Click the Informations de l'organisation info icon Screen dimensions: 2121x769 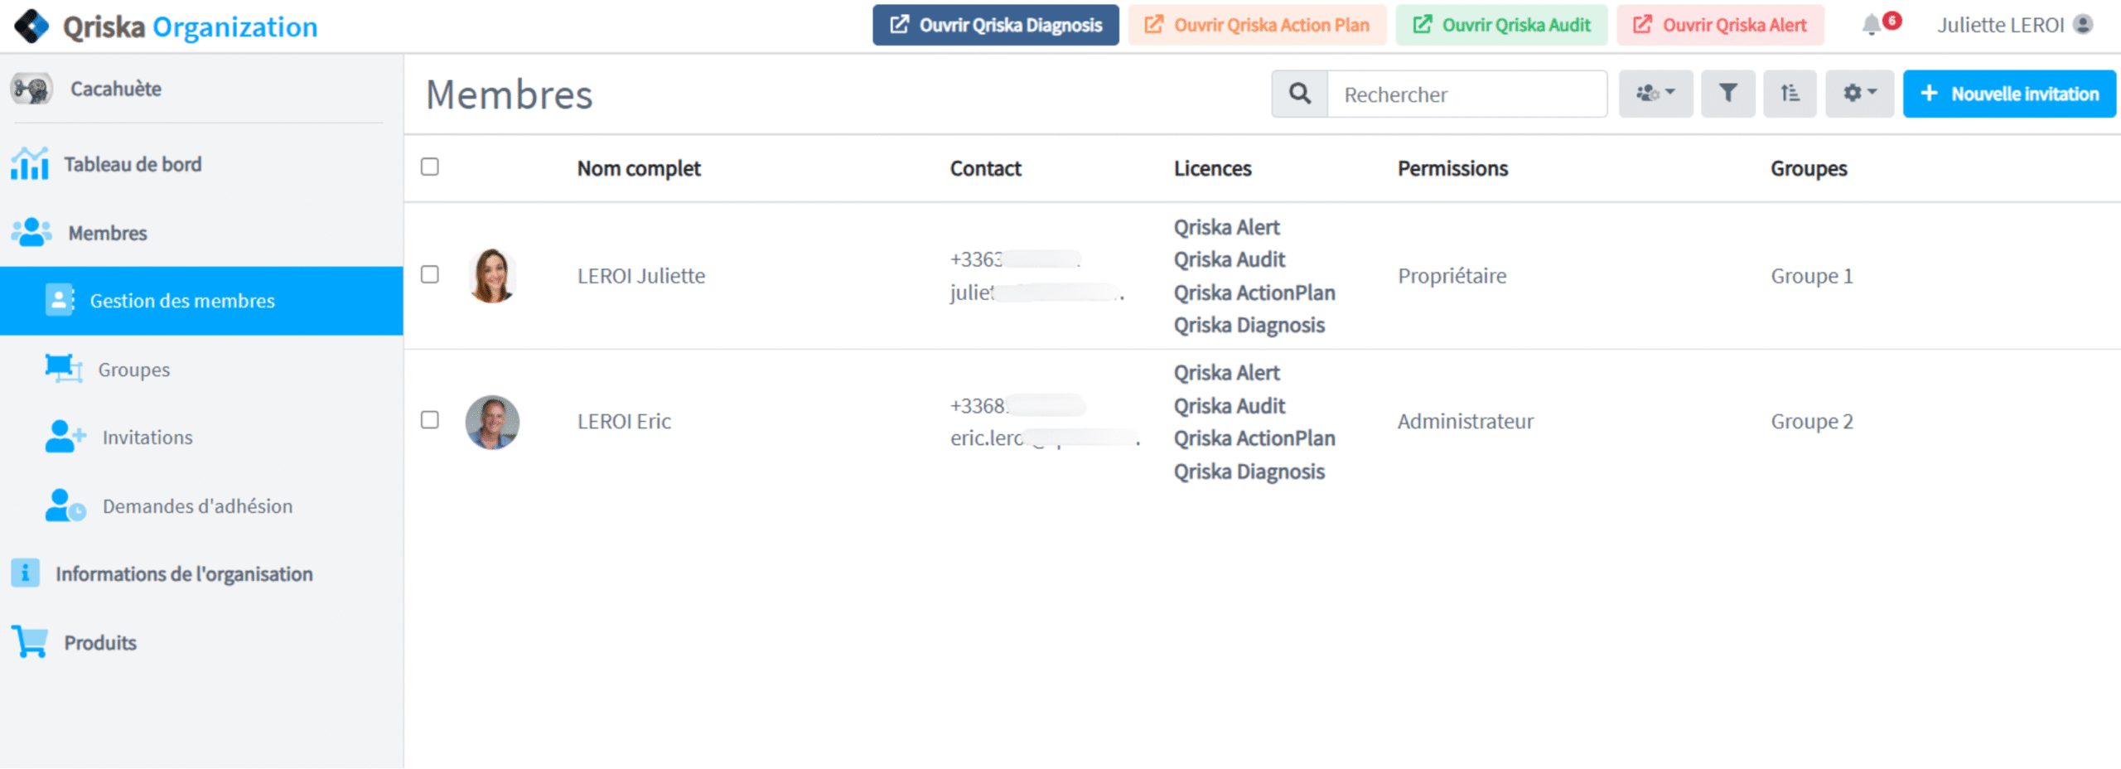point(25,573)
